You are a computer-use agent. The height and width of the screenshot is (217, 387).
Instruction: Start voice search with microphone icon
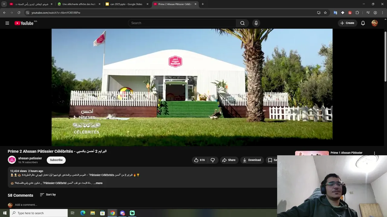(256, 23)
